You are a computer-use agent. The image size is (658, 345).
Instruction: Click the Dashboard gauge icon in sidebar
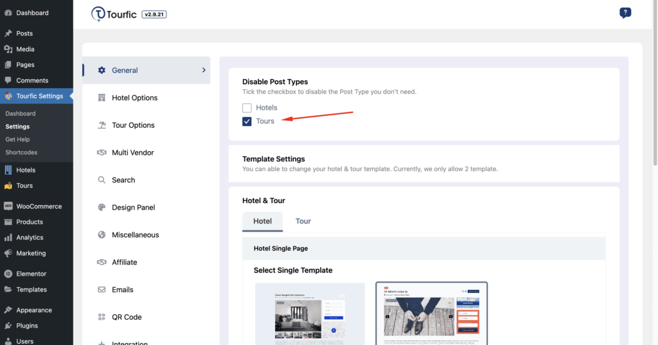[x=8, y=13]
